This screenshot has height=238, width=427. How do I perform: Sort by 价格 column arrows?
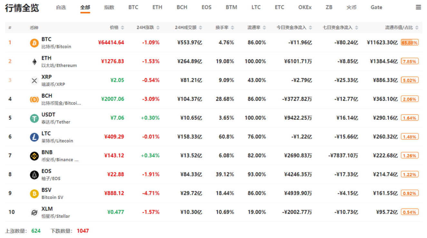(x=122, y=28)
